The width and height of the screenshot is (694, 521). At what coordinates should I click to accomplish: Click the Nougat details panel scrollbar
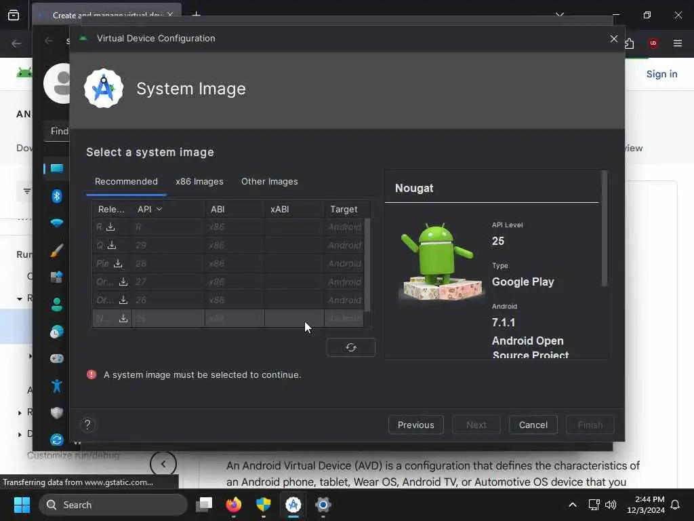coord(604,228)
